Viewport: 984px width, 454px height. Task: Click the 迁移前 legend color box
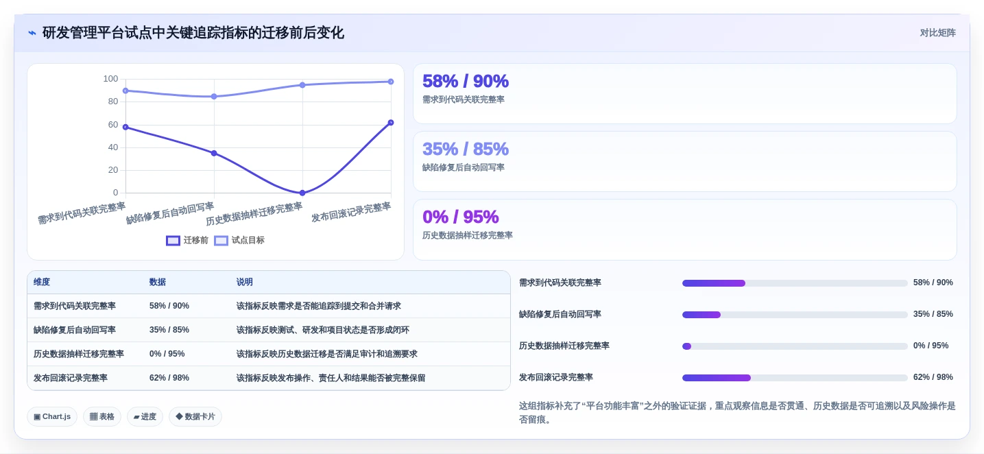(x=173, y=241)
